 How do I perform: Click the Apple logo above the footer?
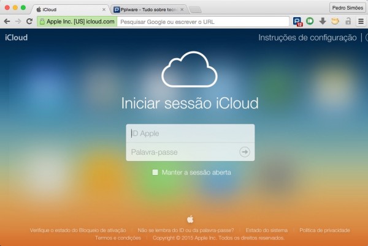point(190,219)
